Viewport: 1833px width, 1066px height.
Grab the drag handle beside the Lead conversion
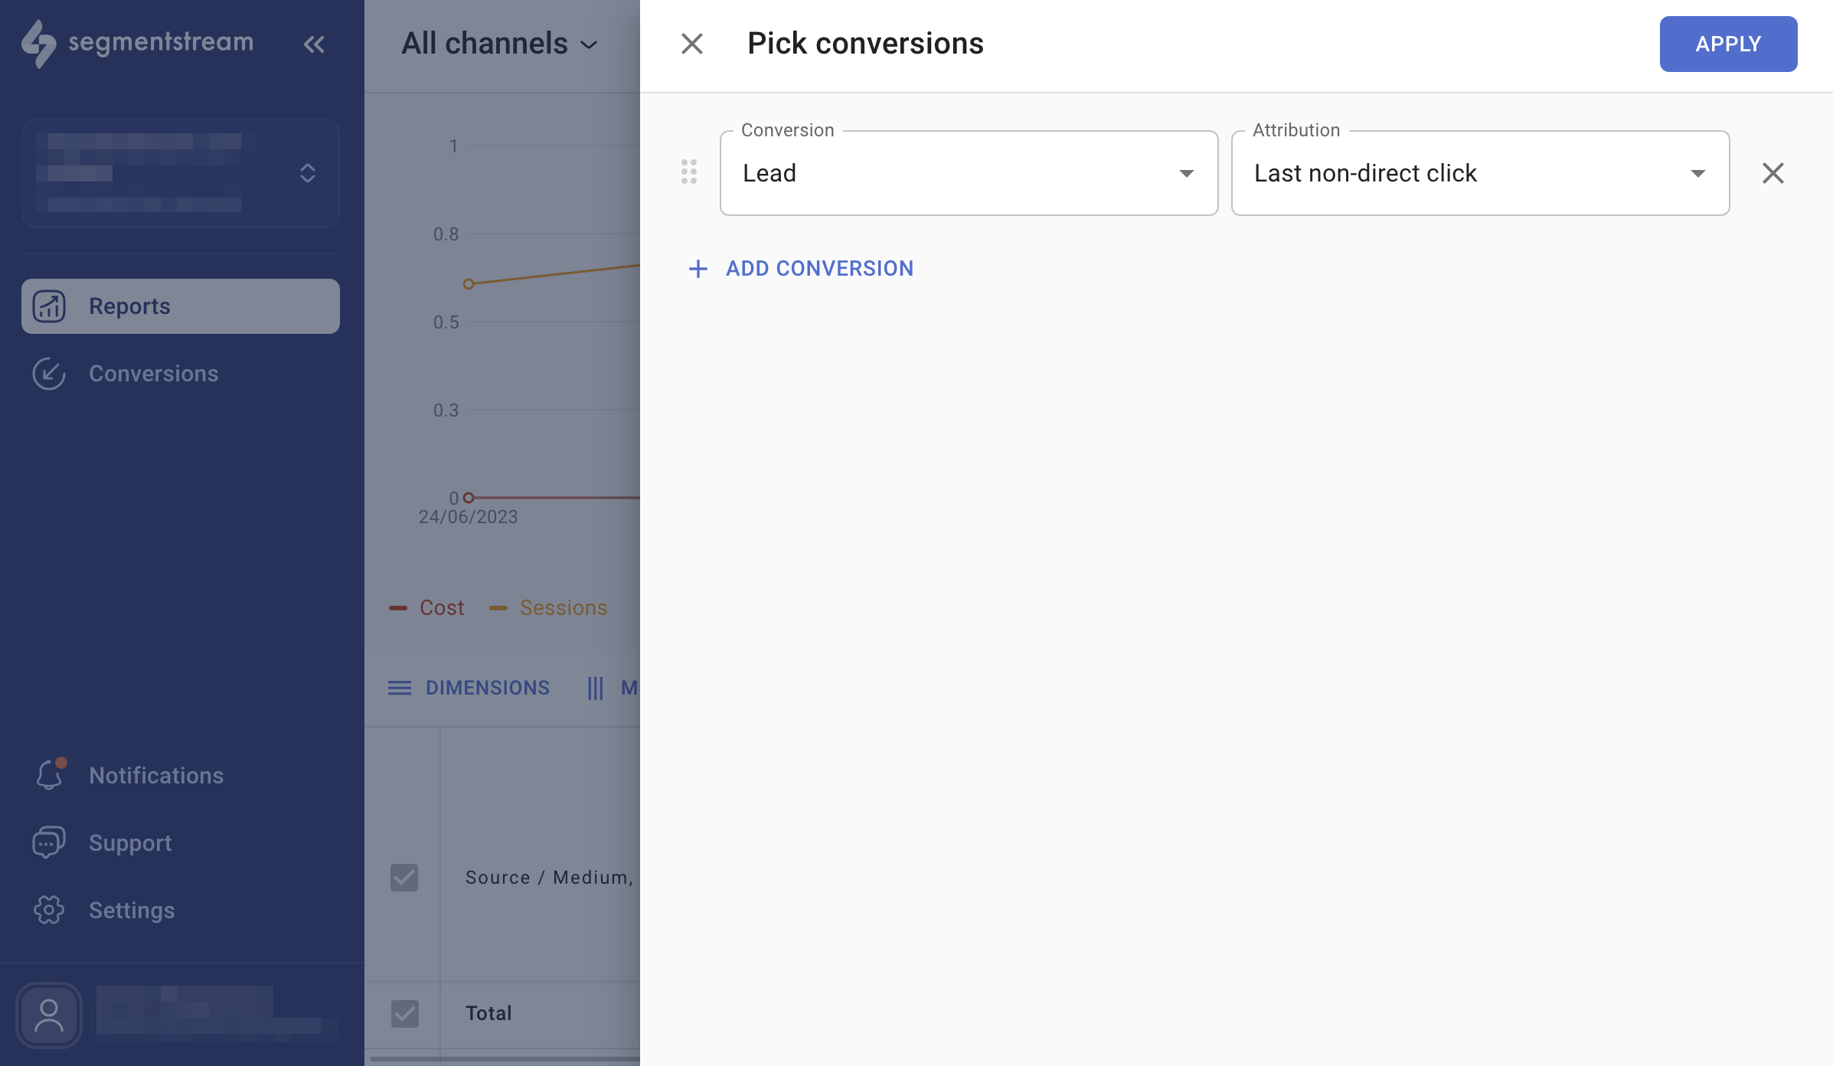click(688, 172)
